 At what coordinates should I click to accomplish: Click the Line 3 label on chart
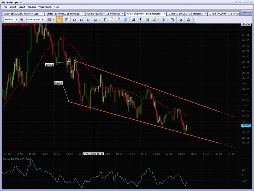click(59, 83)
